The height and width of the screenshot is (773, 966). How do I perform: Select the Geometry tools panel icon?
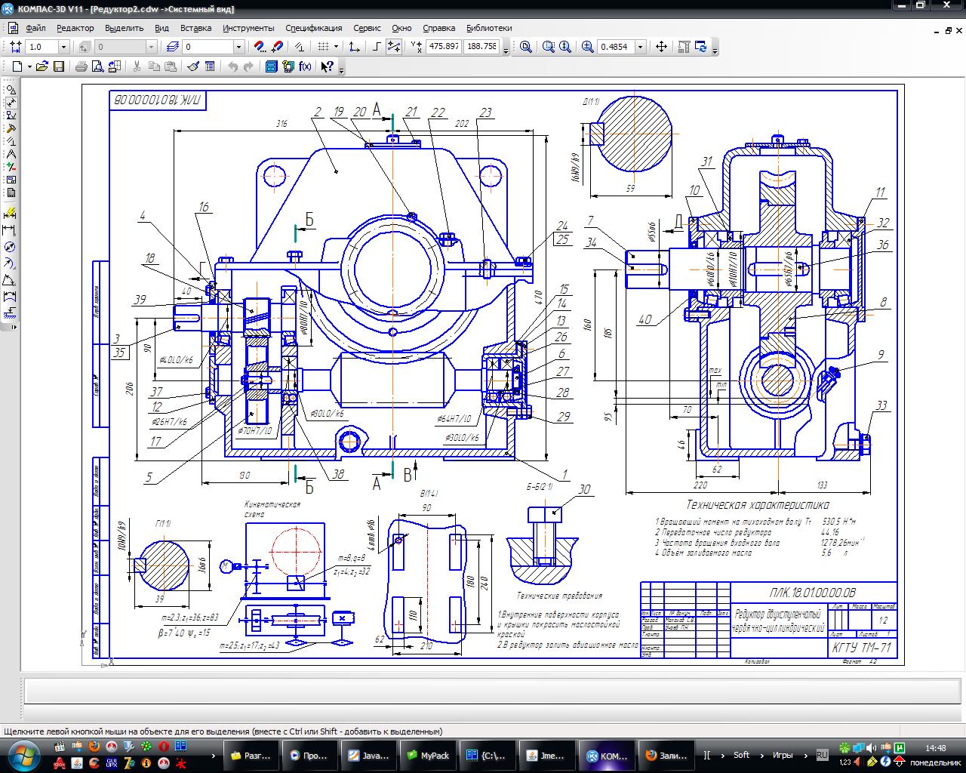11,89
